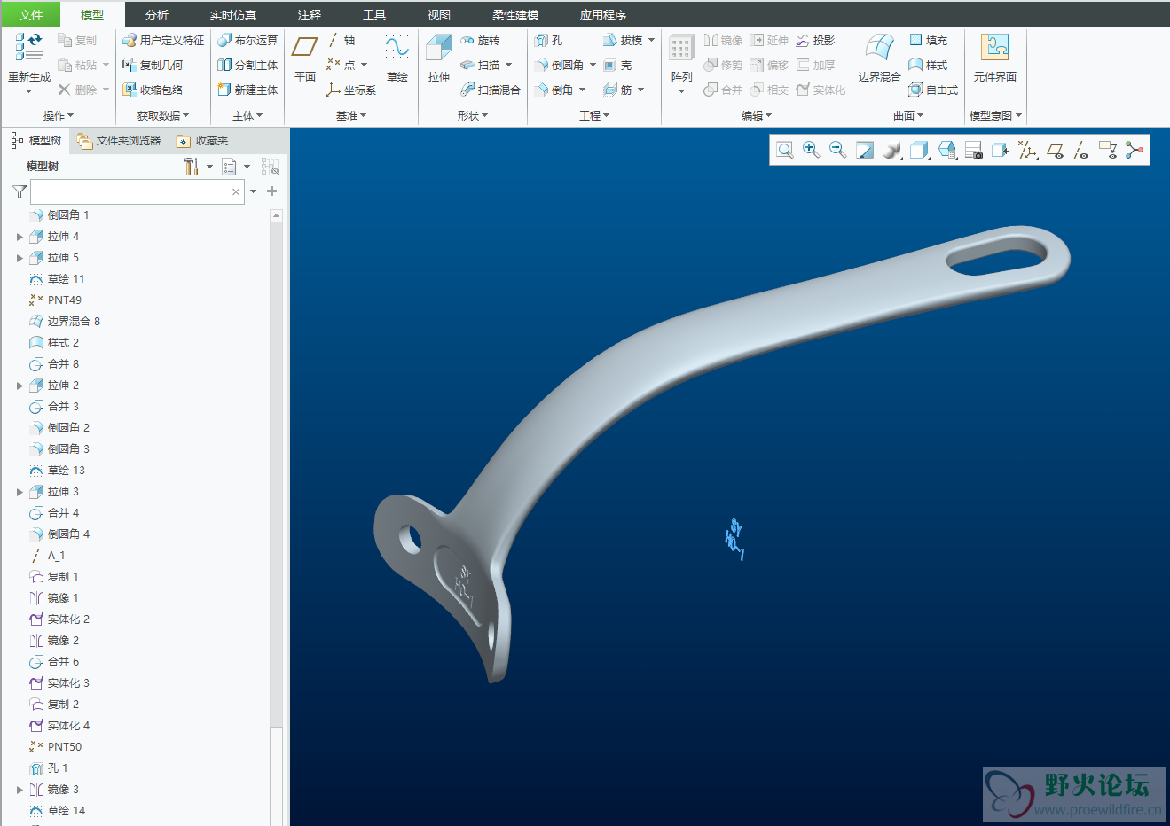Toggle datum plane display eye icon
The image size is (1170, 826).
pos(1055,150)
